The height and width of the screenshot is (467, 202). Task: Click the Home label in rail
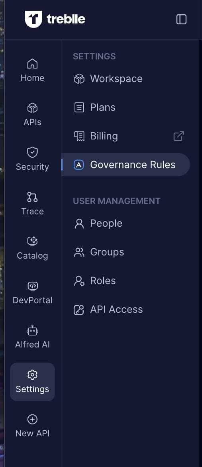click(32, 78)
